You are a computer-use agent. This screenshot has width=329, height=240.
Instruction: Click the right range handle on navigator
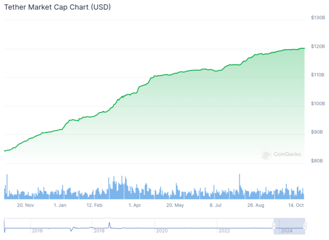[x=304, y=225]
